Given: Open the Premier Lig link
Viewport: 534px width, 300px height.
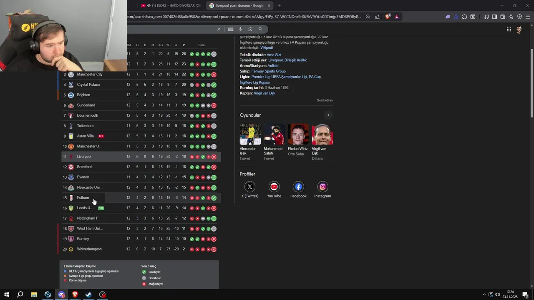Looking at the screenshot, I should coord(261,77).
